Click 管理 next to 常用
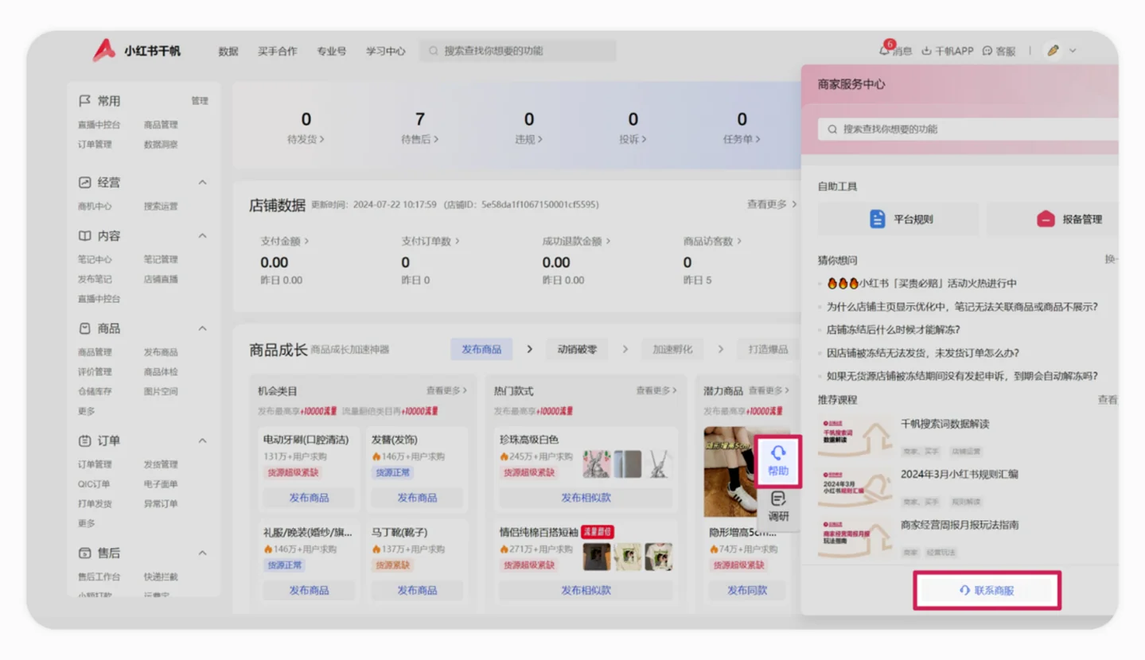 tap(200, 101)
